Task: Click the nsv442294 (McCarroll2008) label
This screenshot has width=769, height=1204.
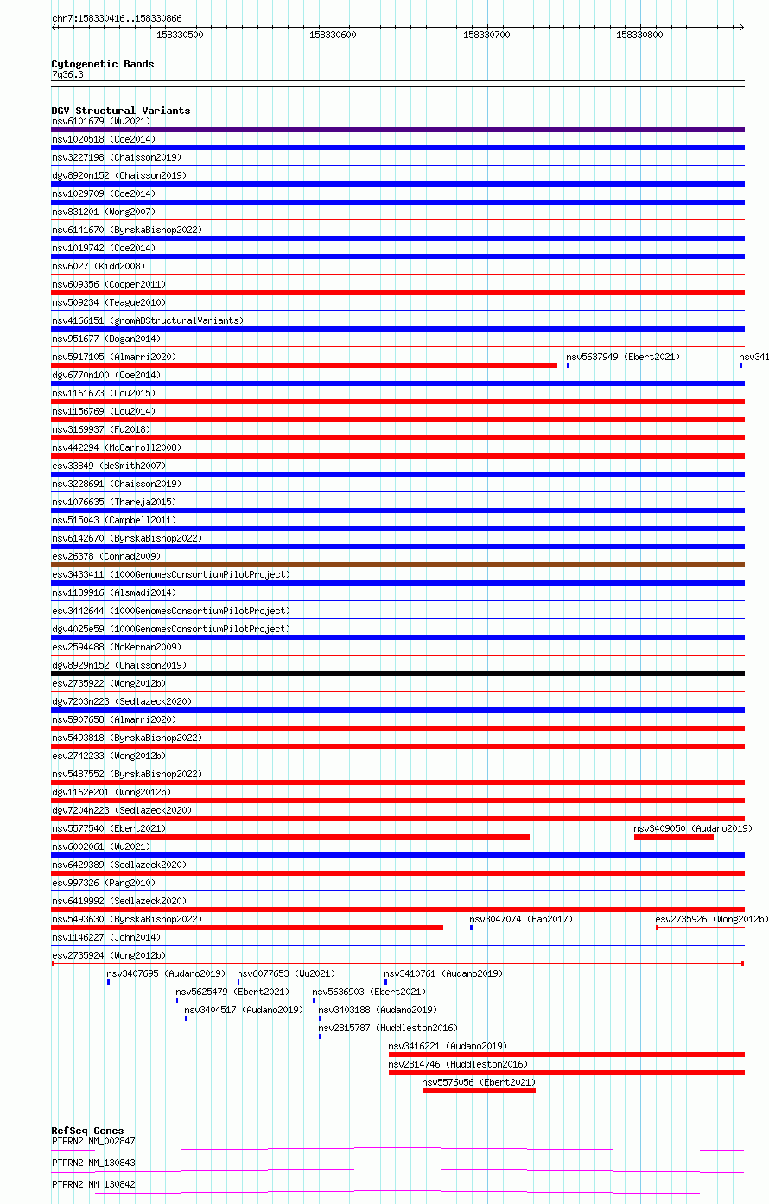Action: coord(117,447)
